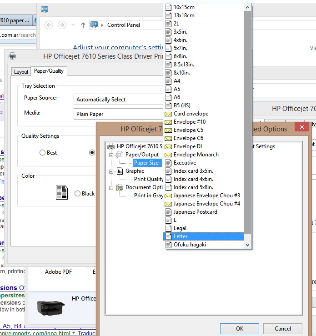The height and width of the screenshot is (336, 316).
Task: Select 4x6in. paper size
Action: [204, 40]
